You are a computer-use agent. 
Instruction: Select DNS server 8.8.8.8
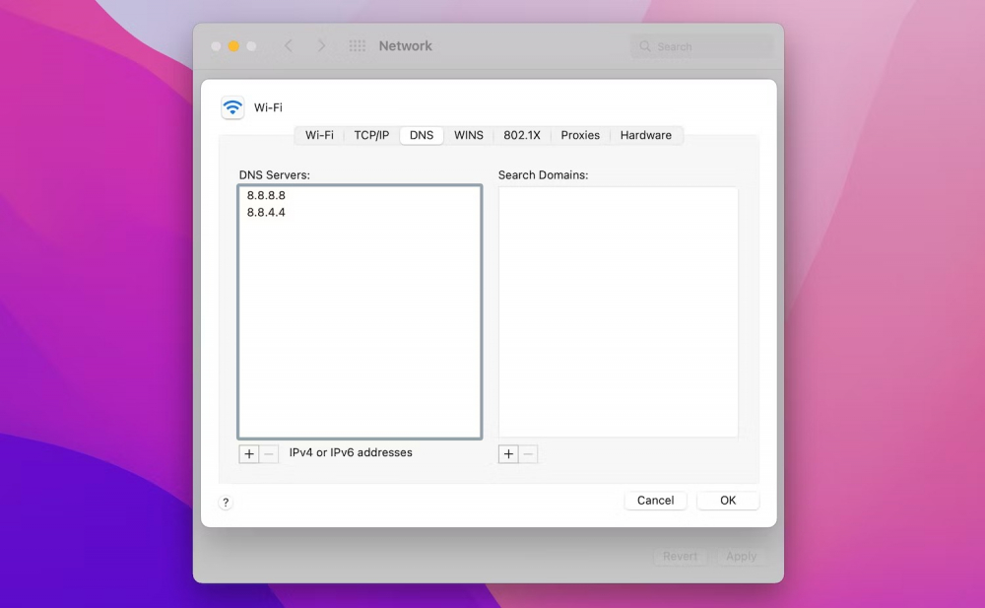click(266, 195)
